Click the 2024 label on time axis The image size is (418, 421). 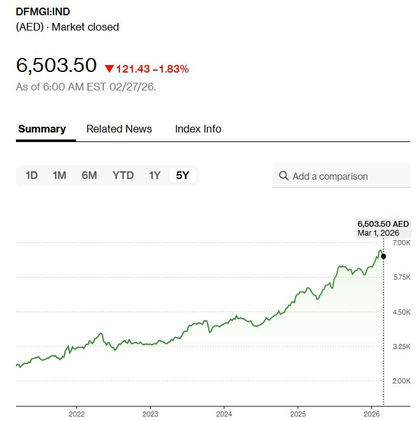click(x=224, y=413)
